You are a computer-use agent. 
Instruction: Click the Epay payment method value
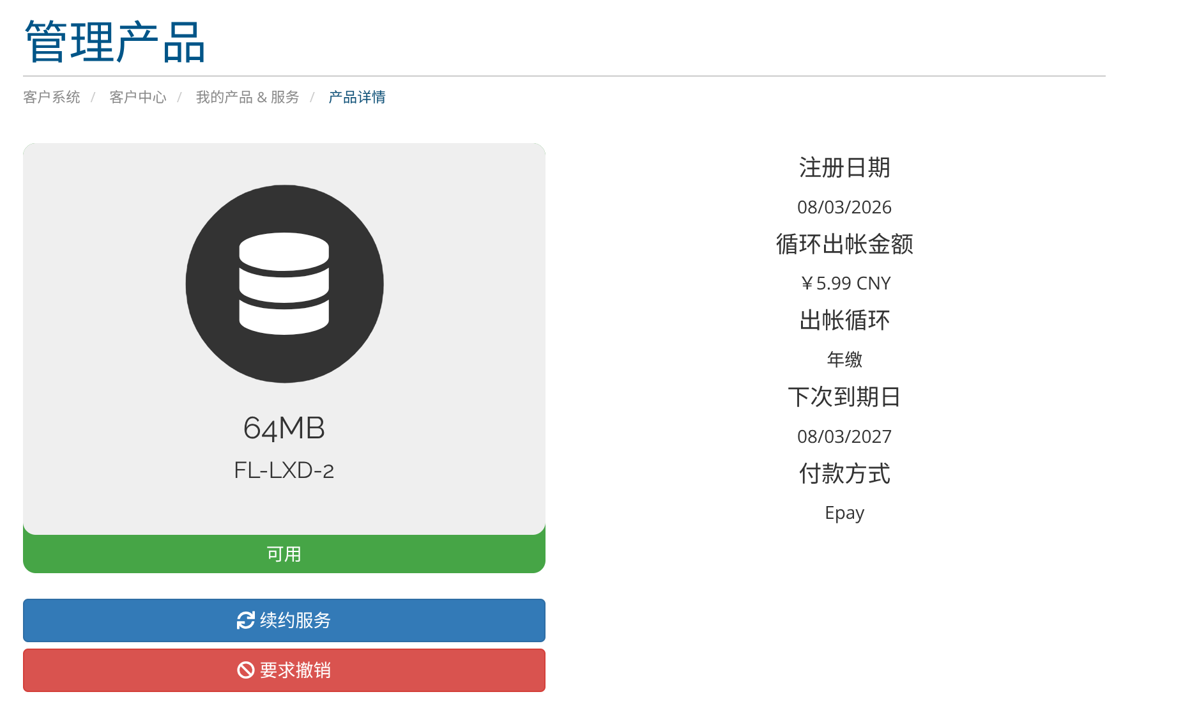844,513
